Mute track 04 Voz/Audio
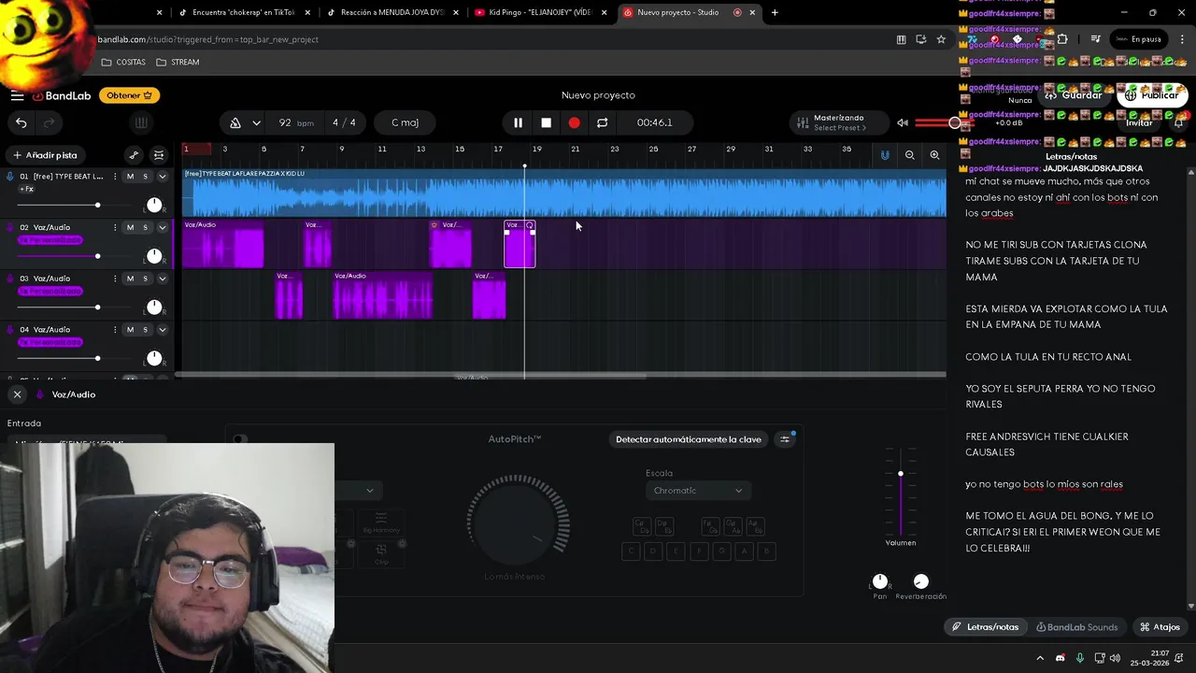This screenshot has height=673, width=1196. (130, 329)
